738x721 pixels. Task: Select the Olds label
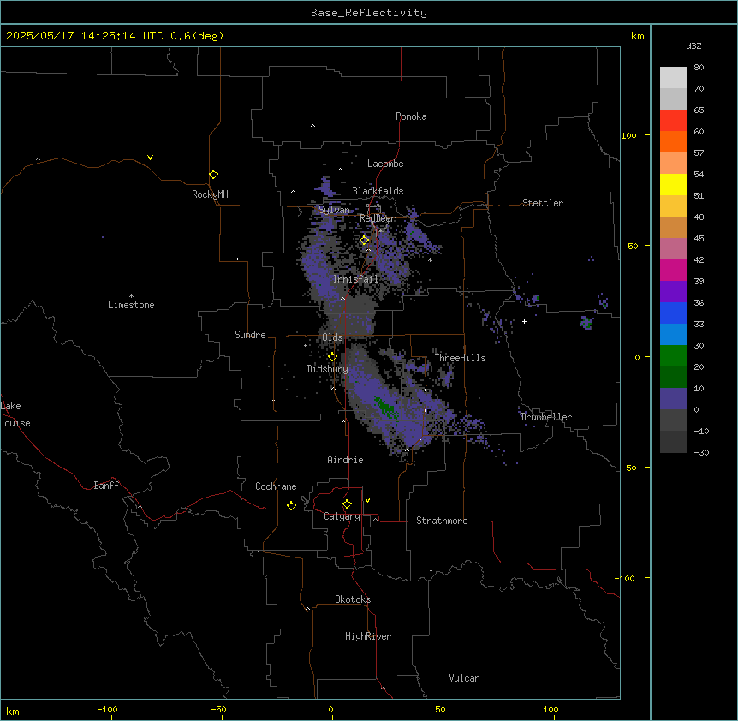point(332,337)
